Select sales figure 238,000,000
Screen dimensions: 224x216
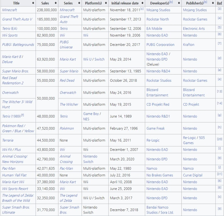47,10
